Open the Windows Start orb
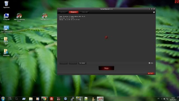 click(3, 99)
